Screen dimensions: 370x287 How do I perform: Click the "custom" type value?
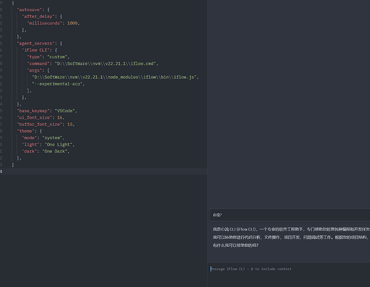57,57
